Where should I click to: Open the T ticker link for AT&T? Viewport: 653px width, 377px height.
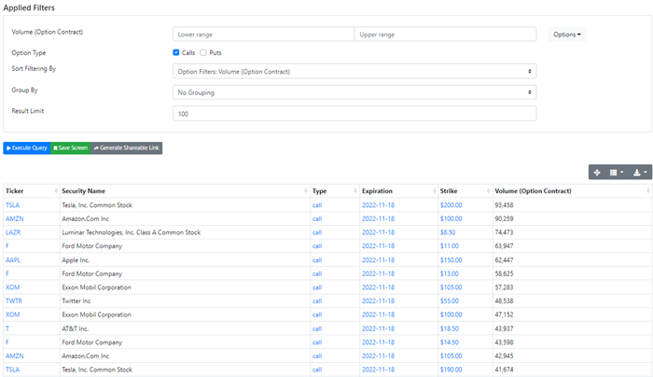coord(7,328)
